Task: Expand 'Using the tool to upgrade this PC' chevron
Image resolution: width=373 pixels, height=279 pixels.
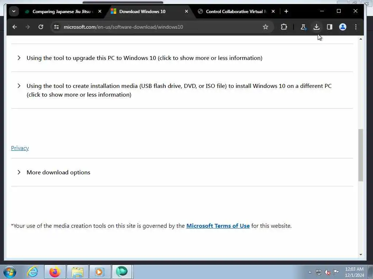Action: click(19, 58)
